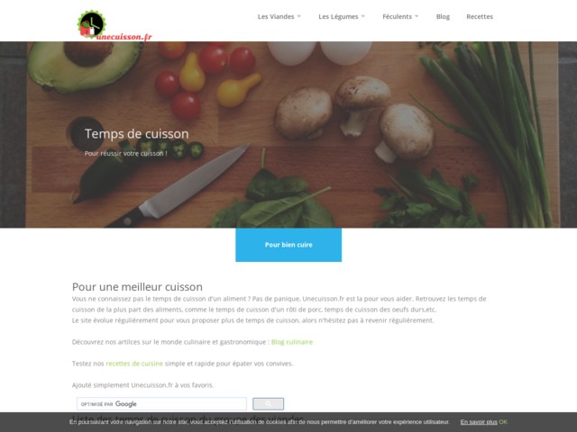The height and width of the screenshot is (432, 577).
Task: Click the Pour une meilleur cuisson heading
Action: (137, 286)
